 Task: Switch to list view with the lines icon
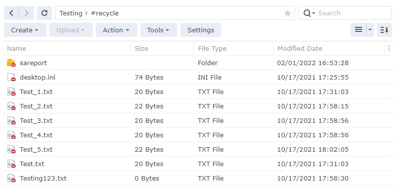pyautogui.click(x=359, y=30)
